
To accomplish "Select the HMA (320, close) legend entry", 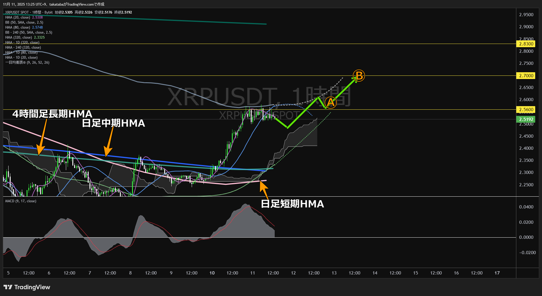I will click(18, 37).
